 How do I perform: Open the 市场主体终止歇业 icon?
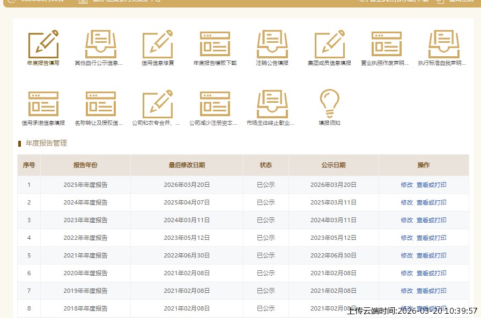coord(272,104)
